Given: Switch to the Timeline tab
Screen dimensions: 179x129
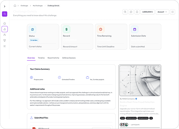Looking at the screenshot, I should 41,58.
